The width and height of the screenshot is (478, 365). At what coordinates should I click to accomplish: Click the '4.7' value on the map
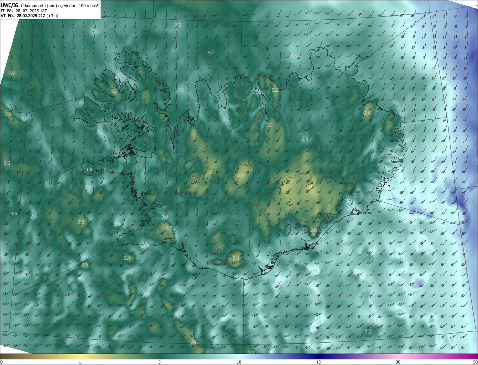(211, 52)
